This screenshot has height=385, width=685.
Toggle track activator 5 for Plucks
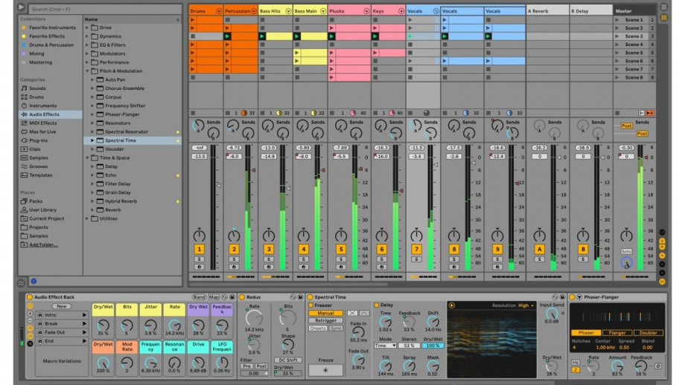[341, 250]
